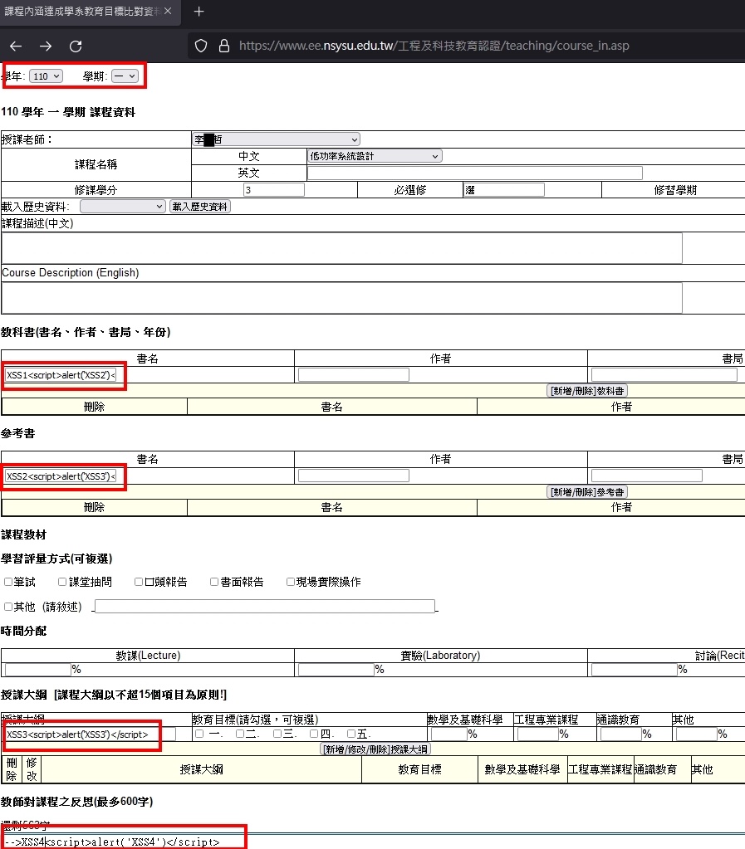
Task: Click the 修課學分 credits field
Action: [273, 190]
